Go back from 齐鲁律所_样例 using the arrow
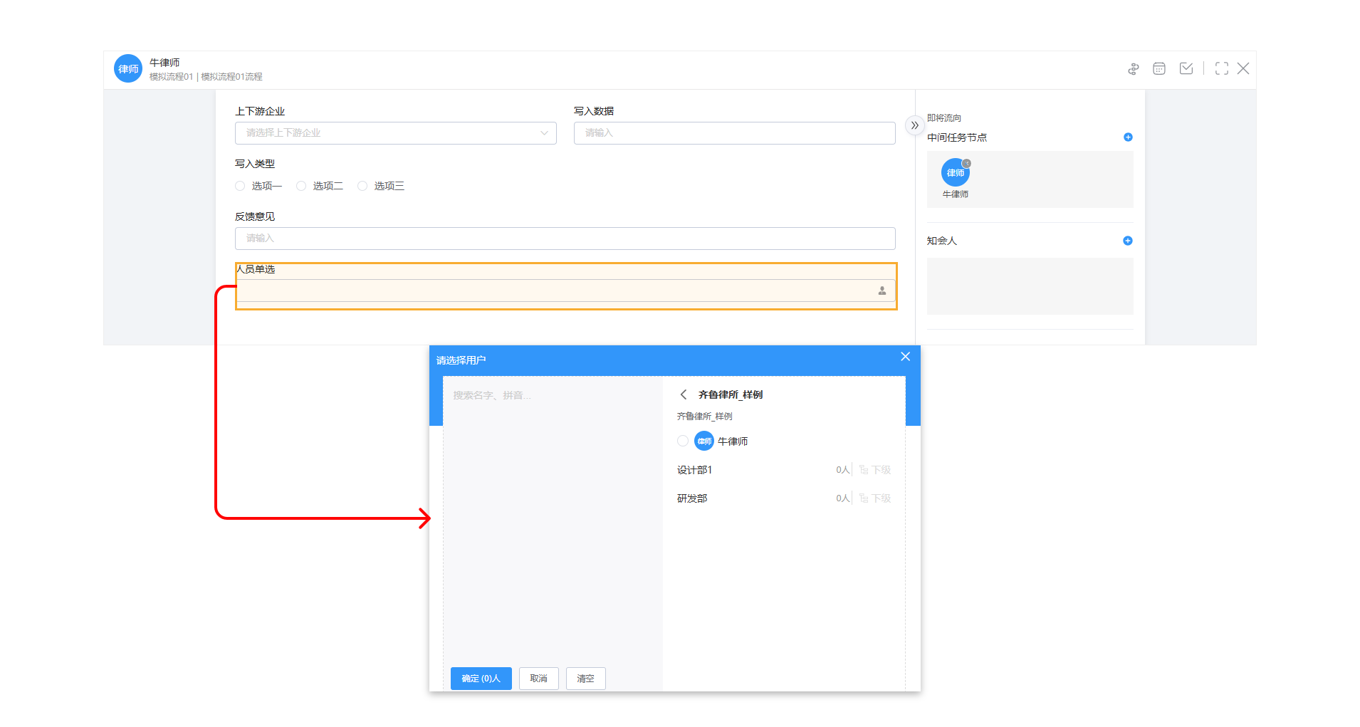The width and height of the screenshot is (1360, 727). click(684, 394)
